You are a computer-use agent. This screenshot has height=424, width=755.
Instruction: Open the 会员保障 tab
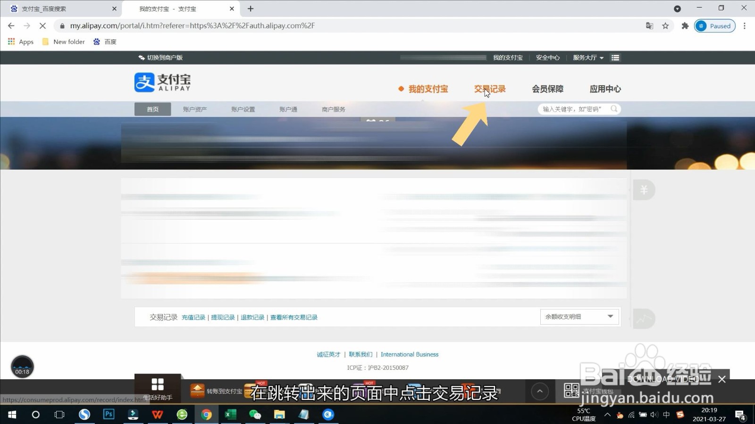click(547, 89)
